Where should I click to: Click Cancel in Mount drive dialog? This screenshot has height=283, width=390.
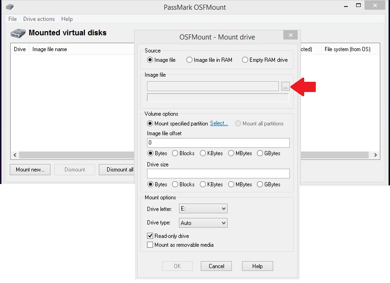216,266
